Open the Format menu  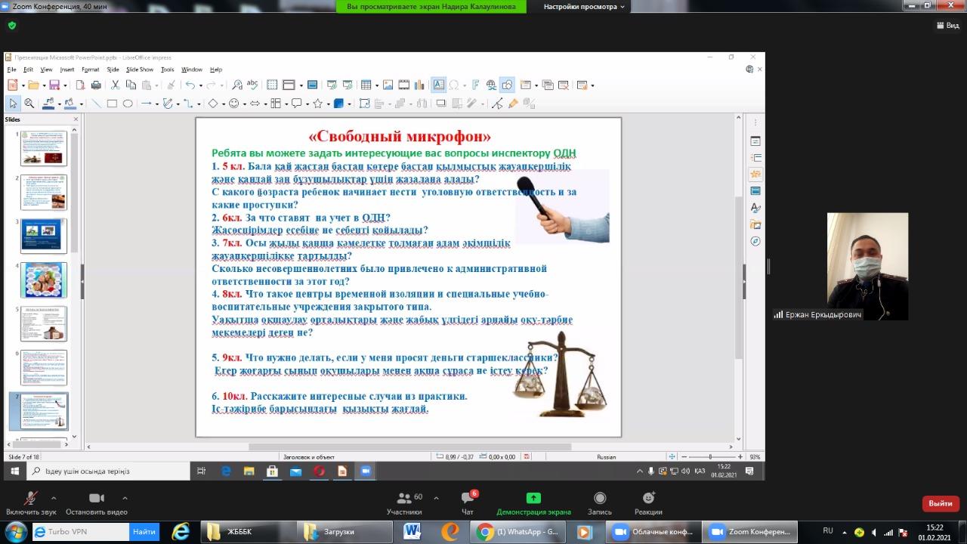coord(91,70)
